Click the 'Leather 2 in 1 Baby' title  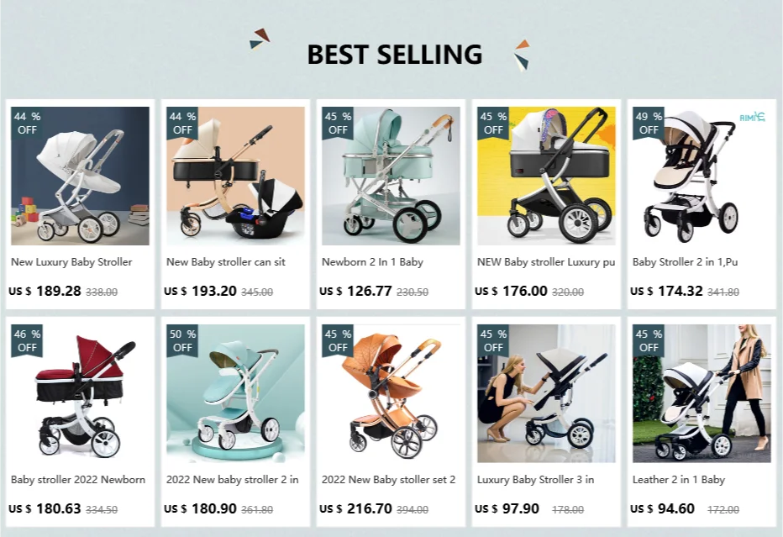coord(679,480)
